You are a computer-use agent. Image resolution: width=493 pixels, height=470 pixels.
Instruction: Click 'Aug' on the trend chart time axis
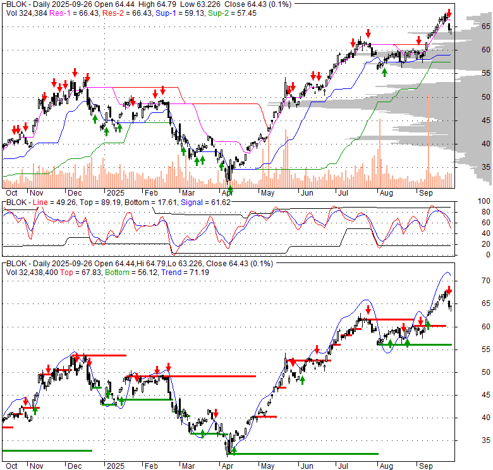[x=386, y=466]
